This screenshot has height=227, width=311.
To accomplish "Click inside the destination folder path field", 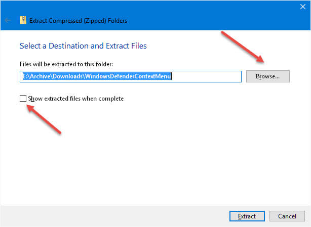I will click(131, 76).
